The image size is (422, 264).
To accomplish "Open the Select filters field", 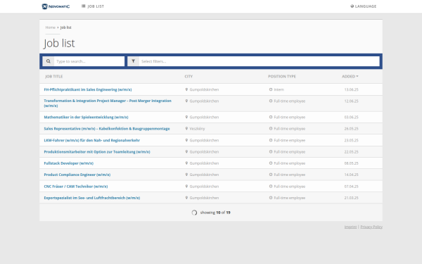I will [x=259, y=61].
